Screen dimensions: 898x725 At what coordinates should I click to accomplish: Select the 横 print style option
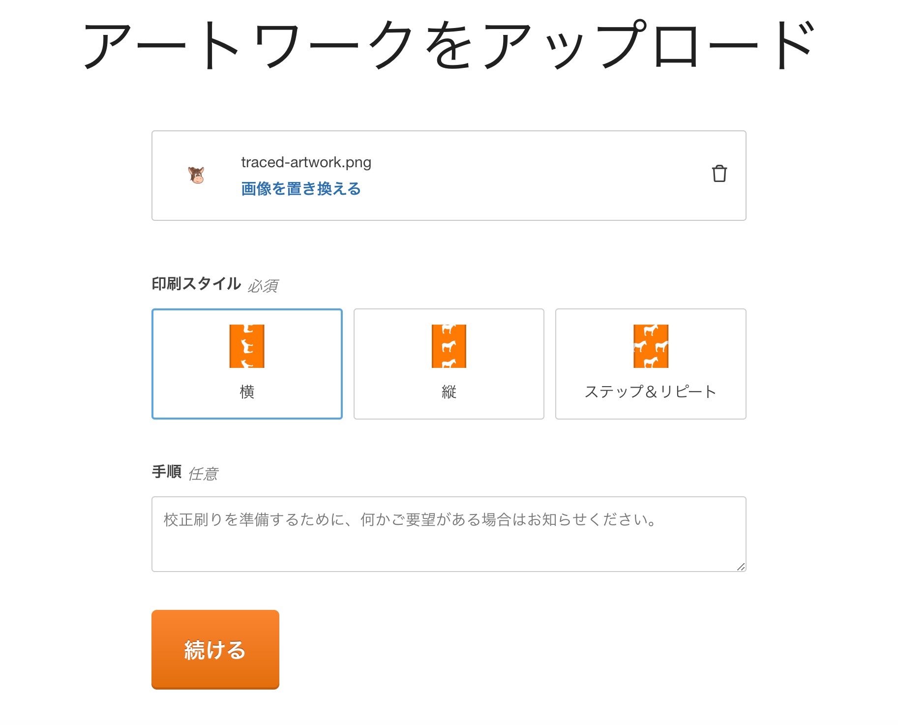247,364
